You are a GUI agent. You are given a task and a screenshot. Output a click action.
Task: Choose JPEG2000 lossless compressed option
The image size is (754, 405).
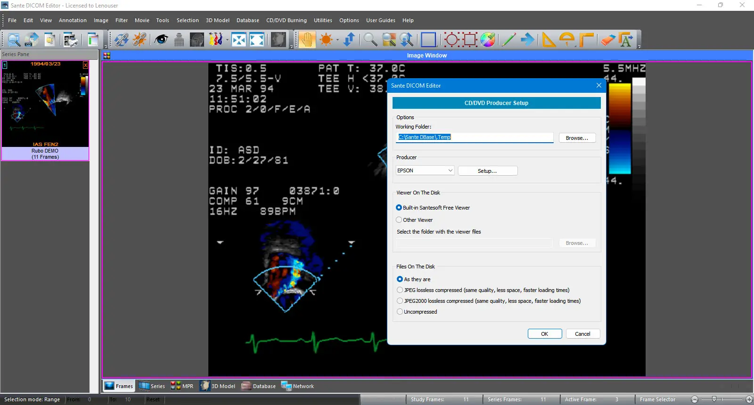(x=400, y=301)
